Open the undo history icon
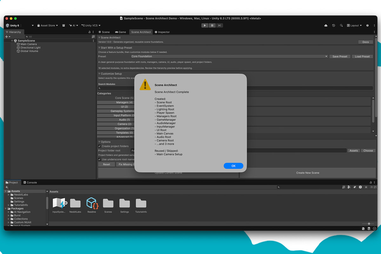 tap(334, 25)
